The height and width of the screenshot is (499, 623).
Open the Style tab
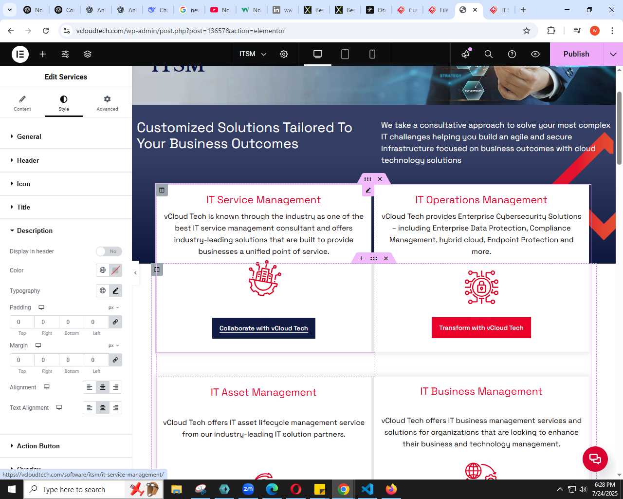[x=64, y=103]
